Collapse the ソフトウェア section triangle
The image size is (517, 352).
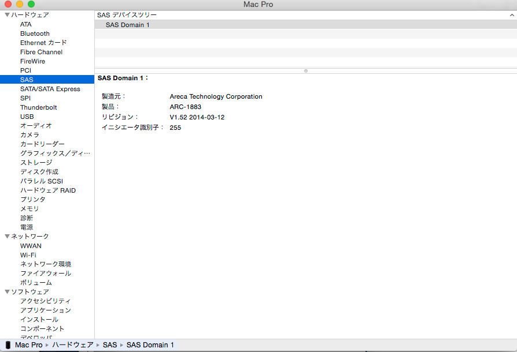(7, 292)
